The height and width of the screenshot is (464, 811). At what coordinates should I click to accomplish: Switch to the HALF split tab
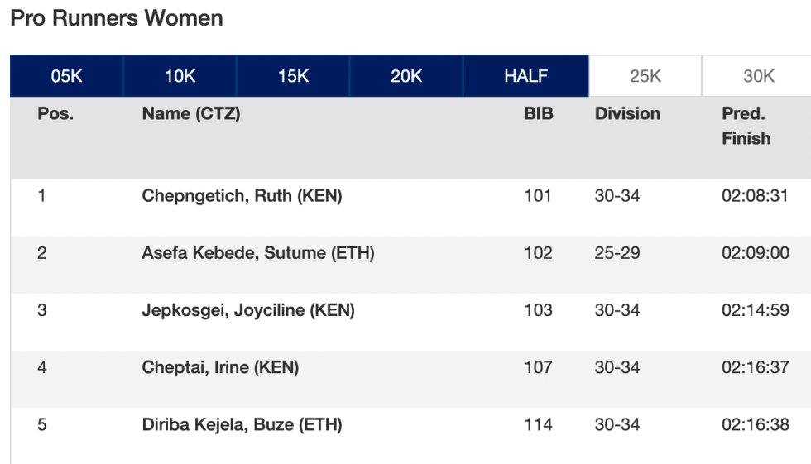[525, 76]
